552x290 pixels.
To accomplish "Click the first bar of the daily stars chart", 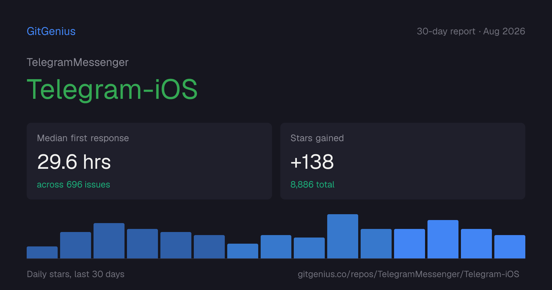I will (42, 252).
